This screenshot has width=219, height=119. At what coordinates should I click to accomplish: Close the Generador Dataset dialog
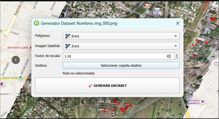tap(178, 23)
